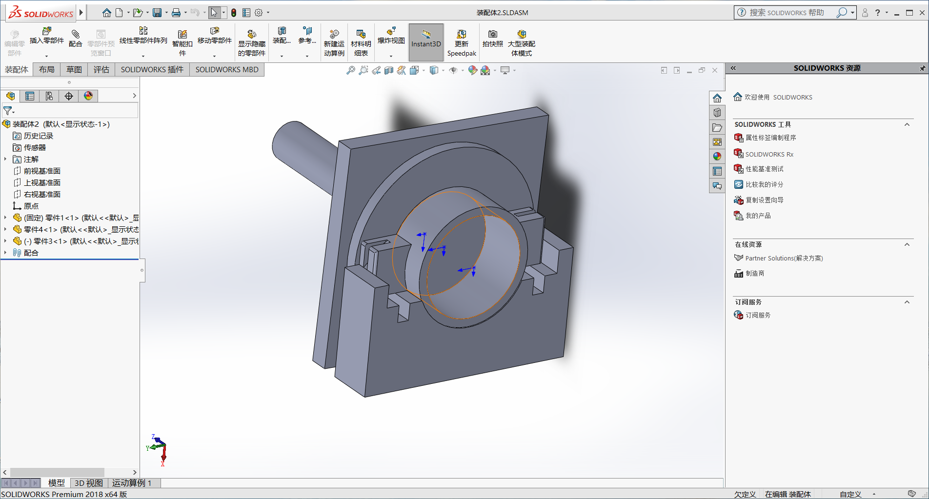Click Update Speedpak (更新 Speedpak) icon
929x499 pixels.
pyautogui.click(x=462, y=35)
